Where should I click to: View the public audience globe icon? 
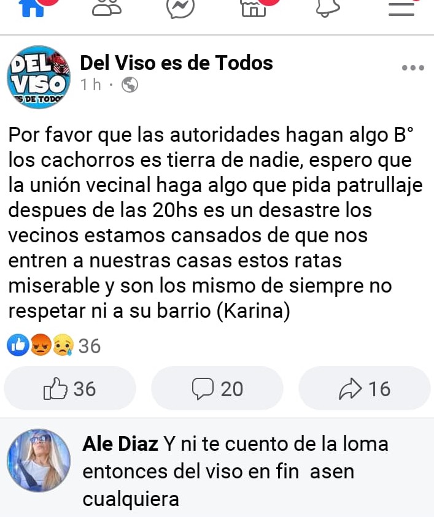click(x=130, y=85)
